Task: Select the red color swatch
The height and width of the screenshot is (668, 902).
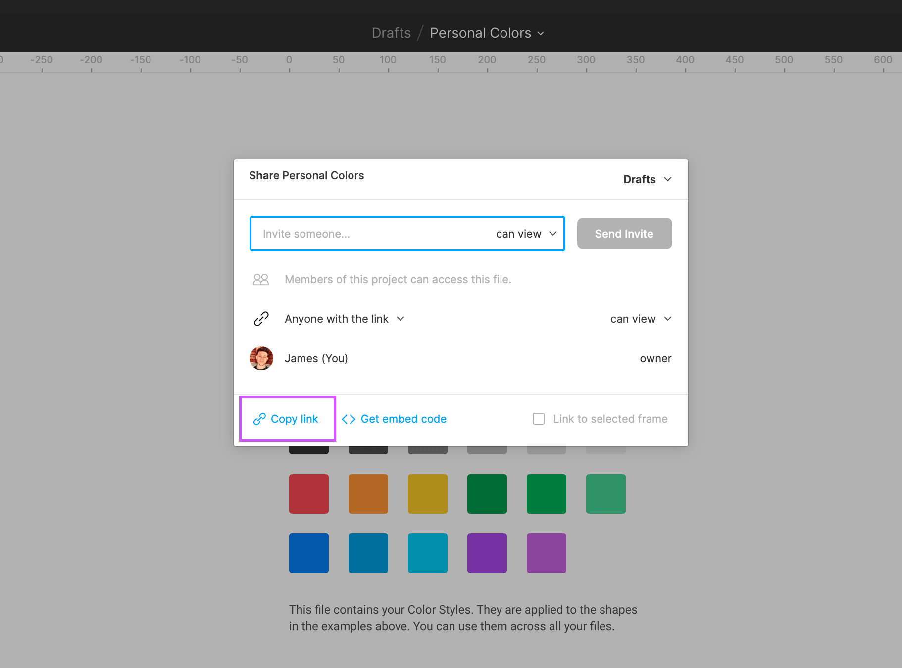Action: click(309, 494)
